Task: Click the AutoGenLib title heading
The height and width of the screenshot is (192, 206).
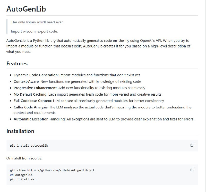Action: pos(26,9)
